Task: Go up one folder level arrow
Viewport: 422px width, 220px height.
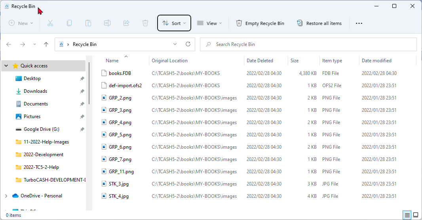Action: 46,44
